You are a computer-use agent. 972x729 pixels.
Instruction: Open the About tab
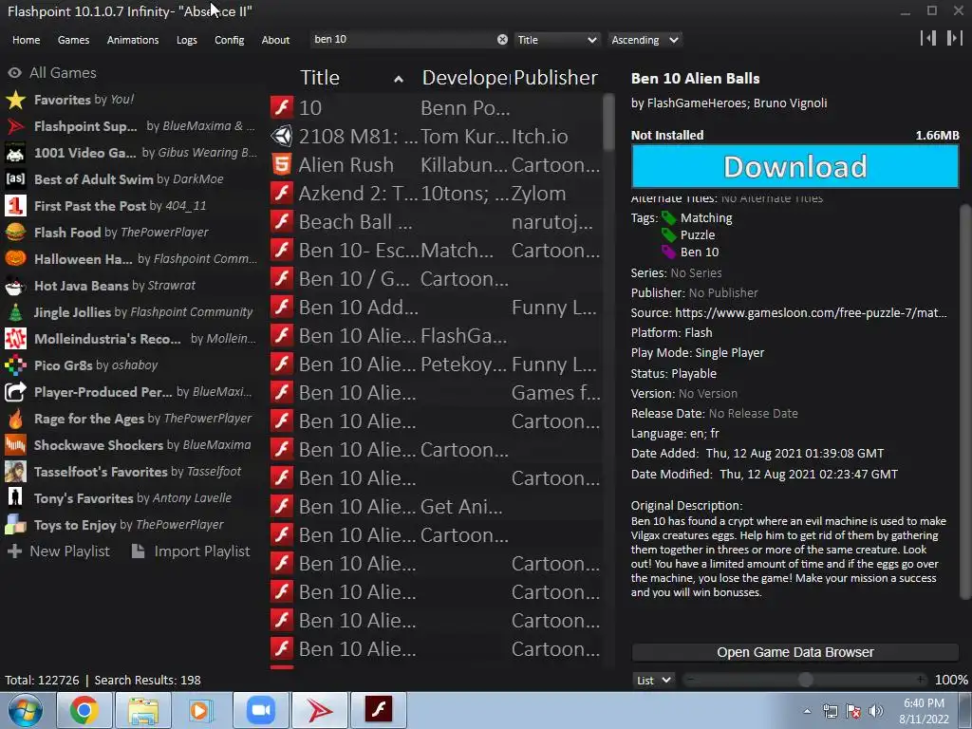tap(275, 40)
